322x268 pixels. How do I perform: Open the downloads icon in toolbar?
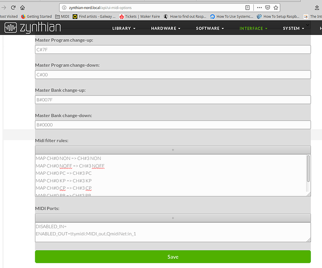tap(317, 8)
